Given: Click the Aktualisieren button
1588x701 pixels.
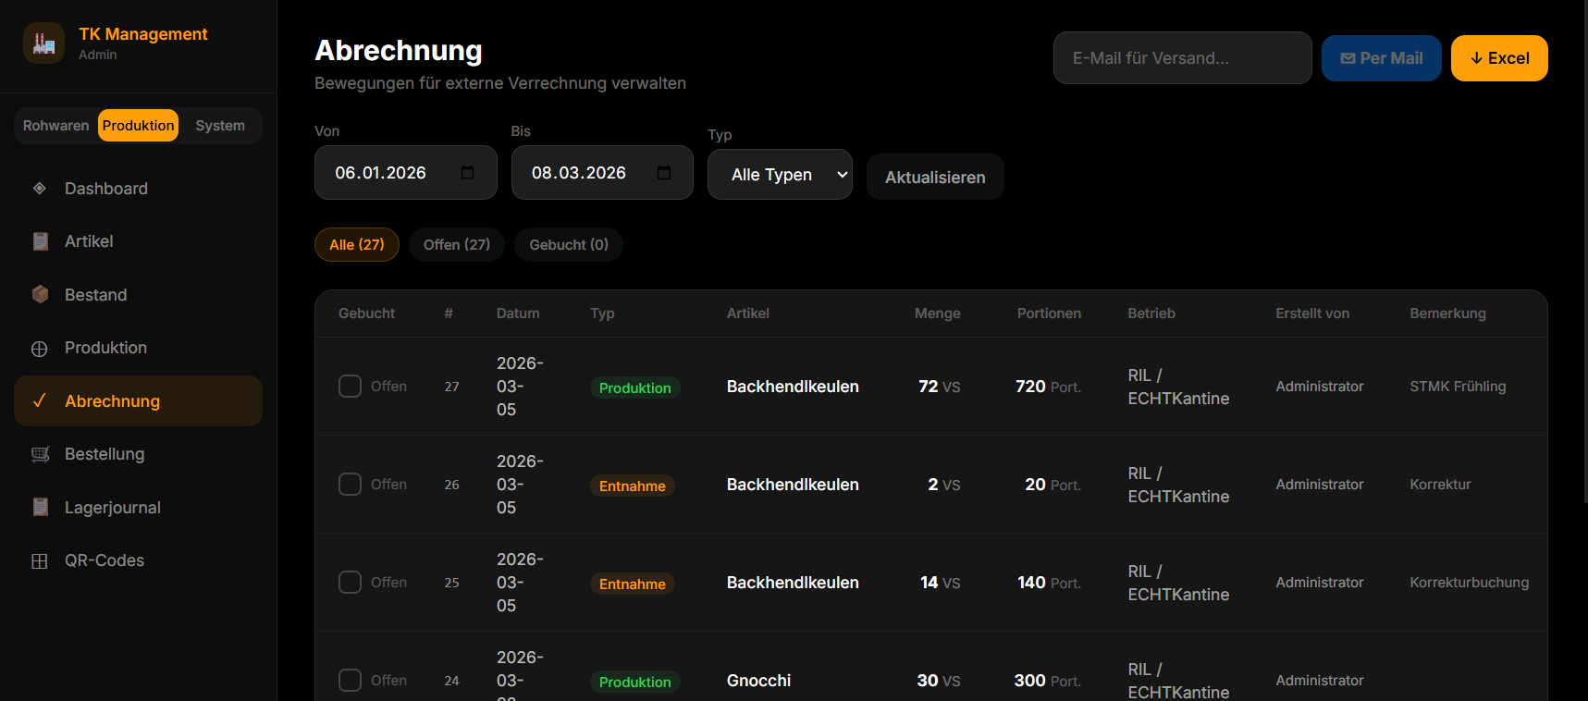Looking at the screenshot, I should click(934, 178).
